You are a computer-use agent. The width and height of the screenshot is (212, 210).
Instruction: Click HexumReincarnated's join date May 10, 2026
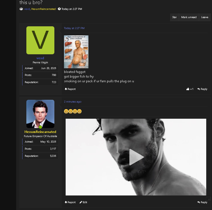point(48,141)
